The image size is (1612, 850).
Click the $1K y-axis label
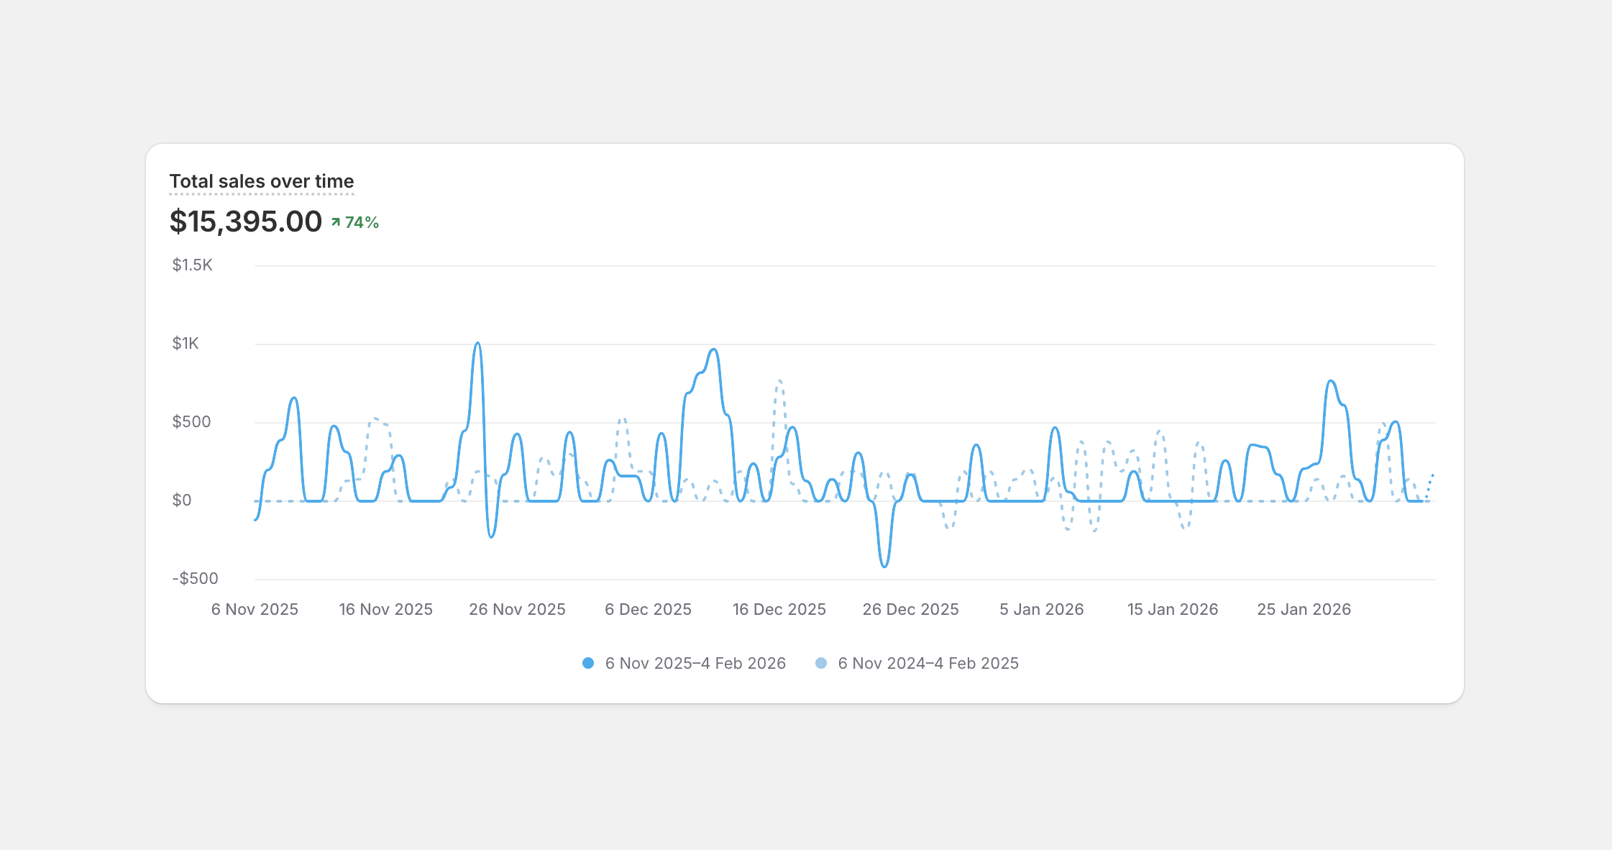(x=186, y=343)
